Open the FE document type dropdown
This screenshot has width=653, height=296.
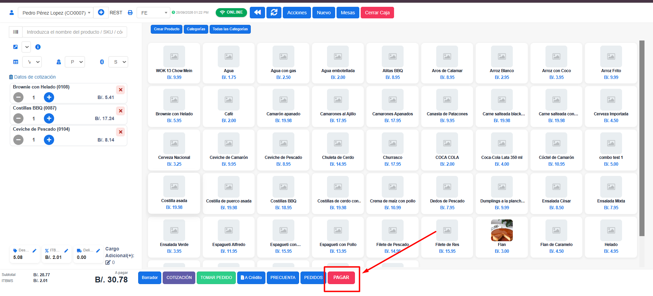coord(153,13)
